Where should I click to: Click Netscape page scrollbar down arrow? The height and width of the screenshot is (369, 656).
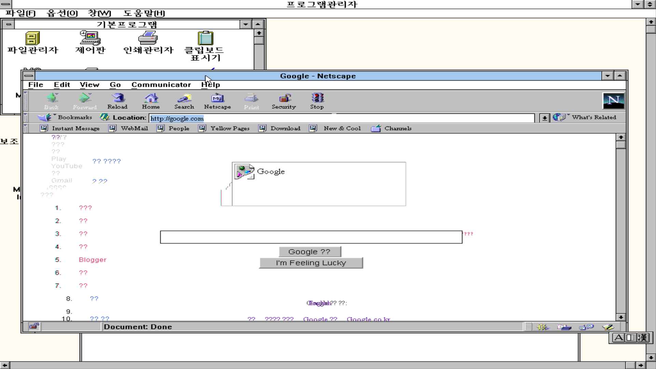621,317
